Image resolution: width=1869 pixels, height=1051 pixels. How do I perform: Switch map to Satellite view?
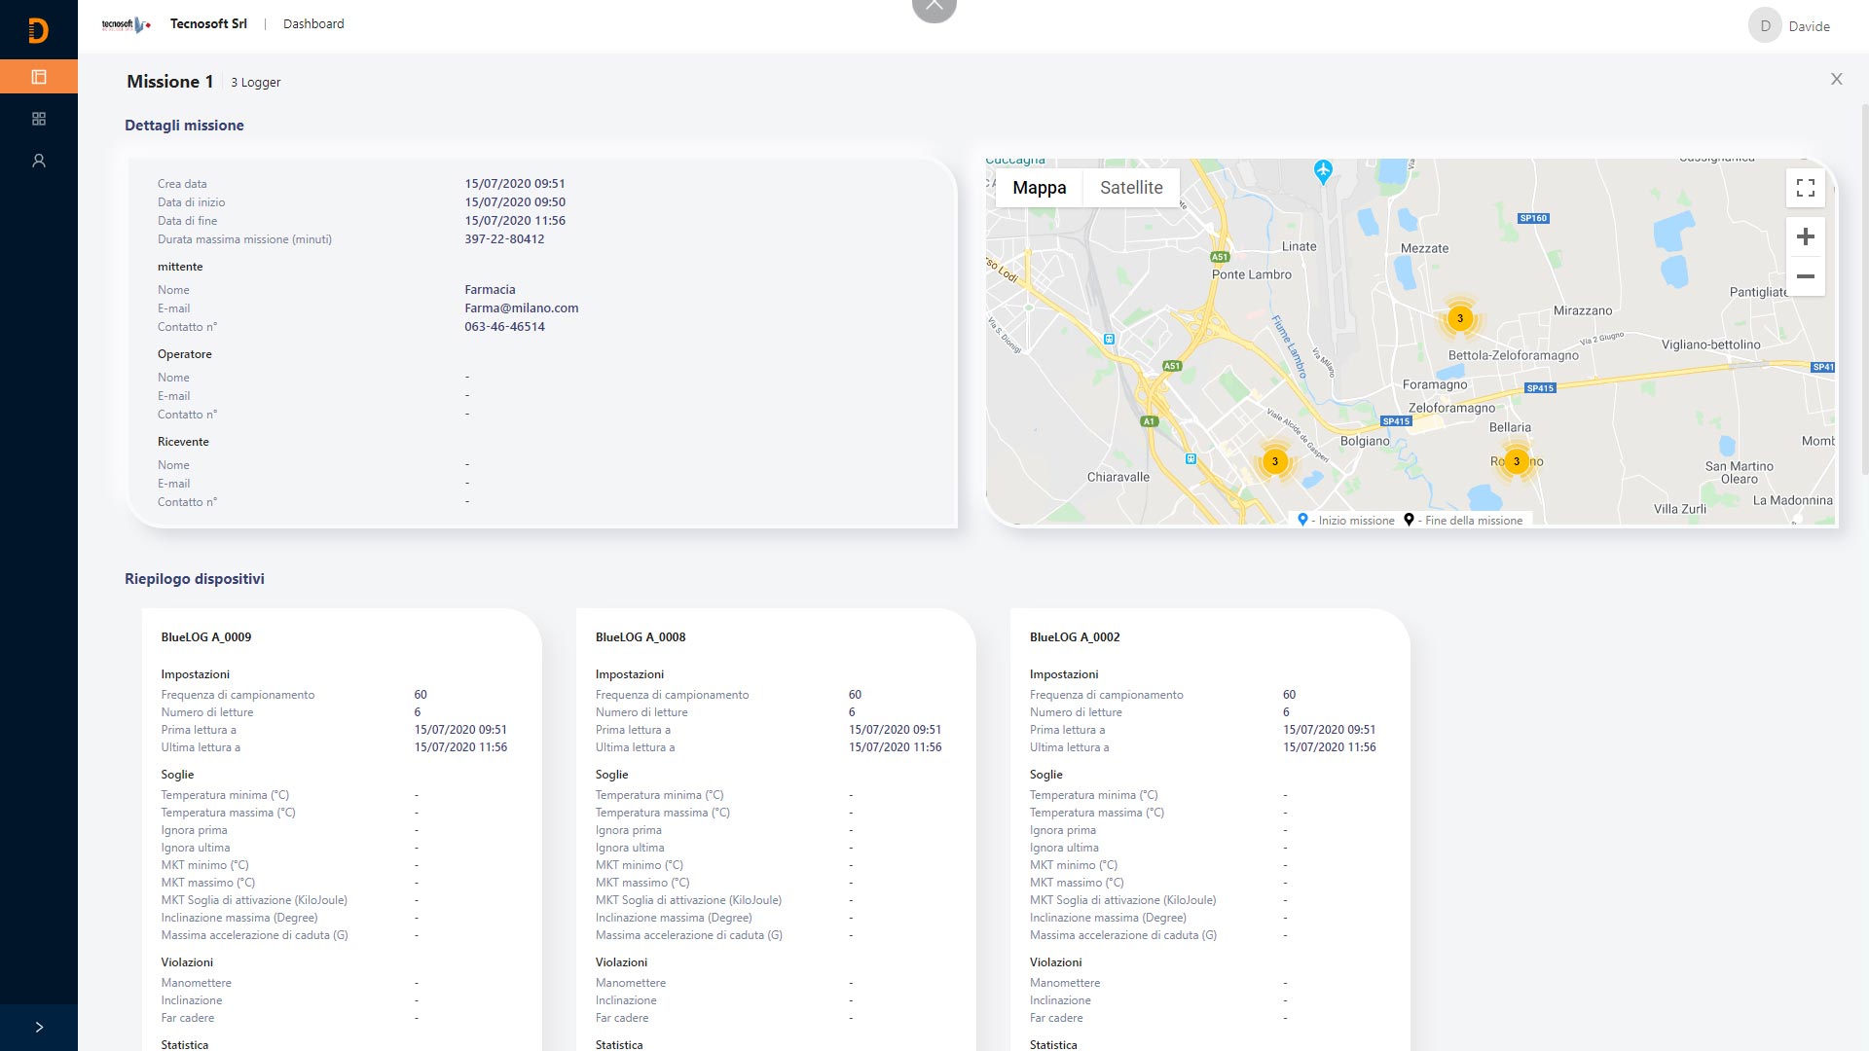click(1131, 188)
